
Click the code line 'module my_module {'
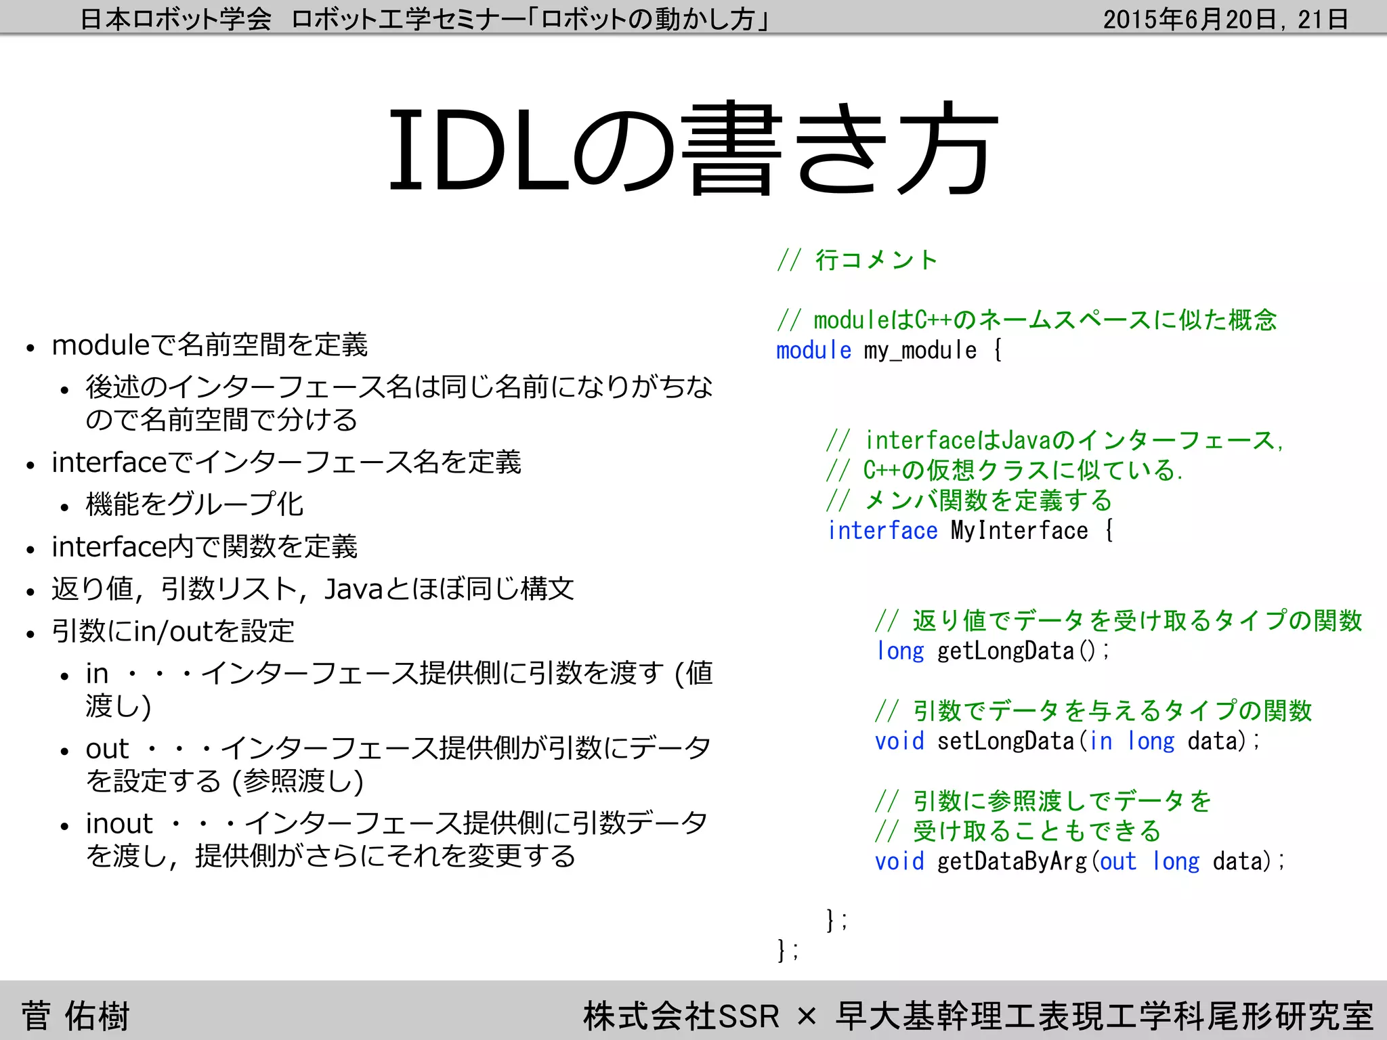coord(889,350)
